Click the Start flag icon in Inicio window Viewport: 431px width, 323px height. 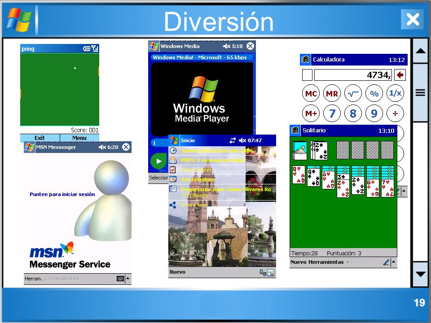[174, 140]
